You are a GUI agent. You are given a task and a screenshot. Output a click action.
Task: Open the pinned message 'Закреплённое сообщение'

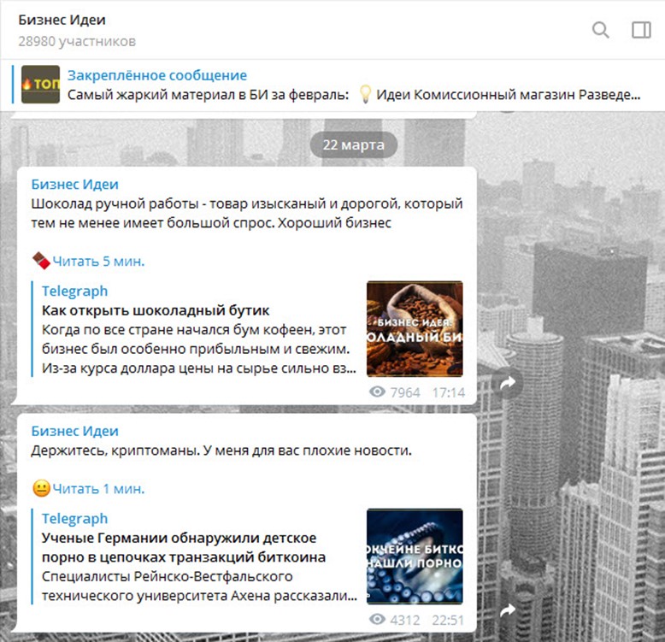point(157,75)
